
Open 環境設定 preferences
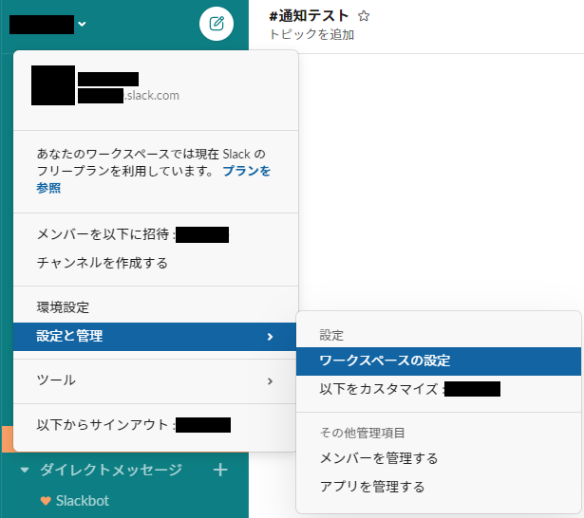pyautogui.click(x=156, y=307)
